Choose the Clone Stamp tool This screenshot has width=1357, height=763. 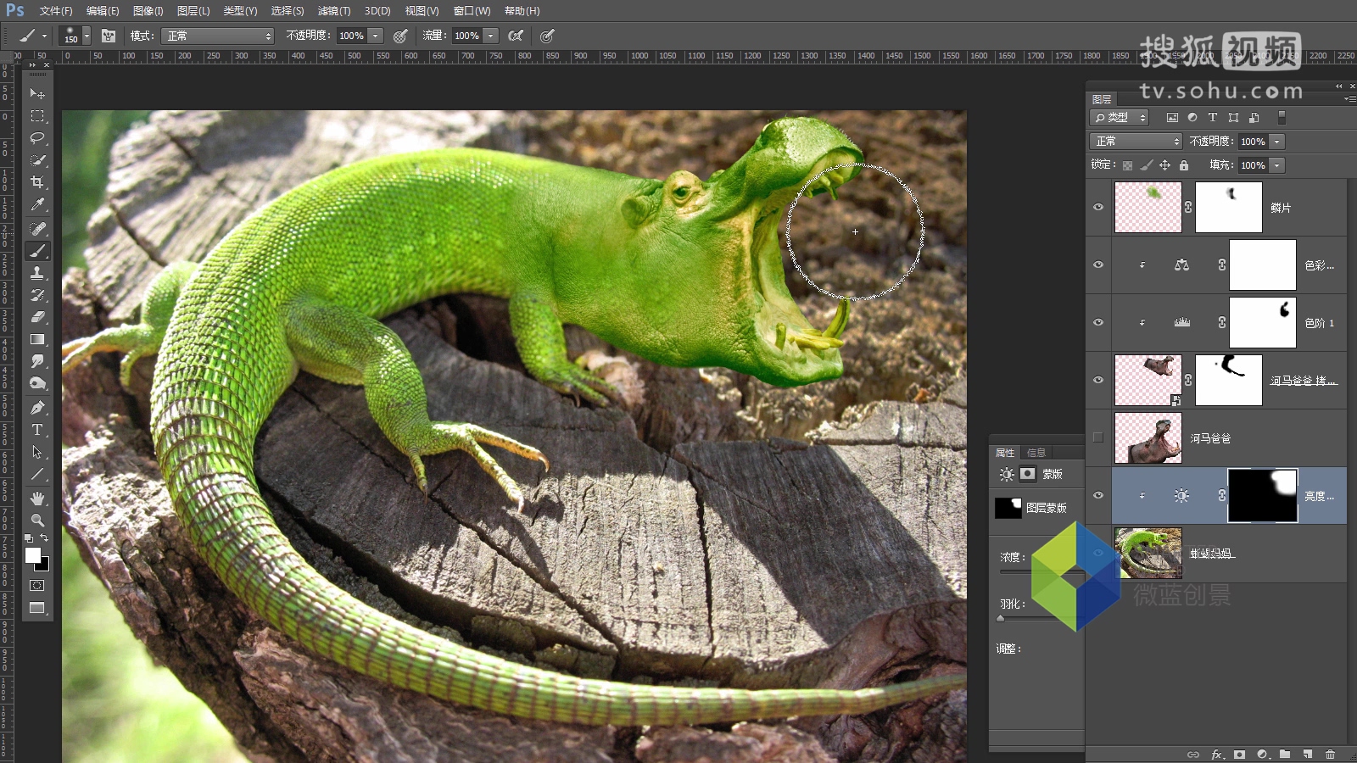click(37, 273)
